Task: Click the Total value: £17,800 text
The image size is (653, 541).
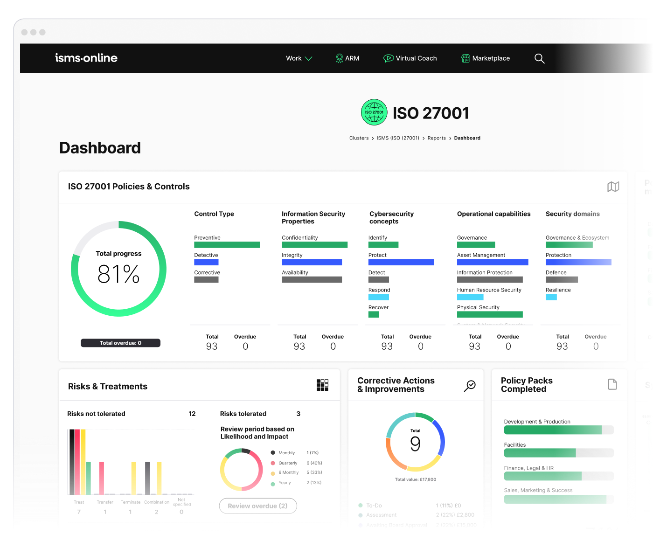Action: click(416, 479)
